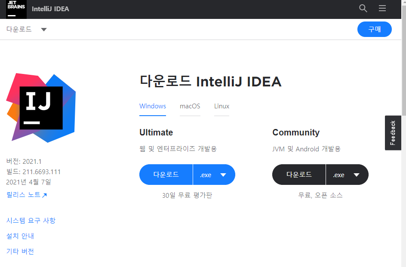Download the Ultimate edition with blue 다운로드 button
The width and height of the screenshot is (406, 267).
click(x=166, y=175)
